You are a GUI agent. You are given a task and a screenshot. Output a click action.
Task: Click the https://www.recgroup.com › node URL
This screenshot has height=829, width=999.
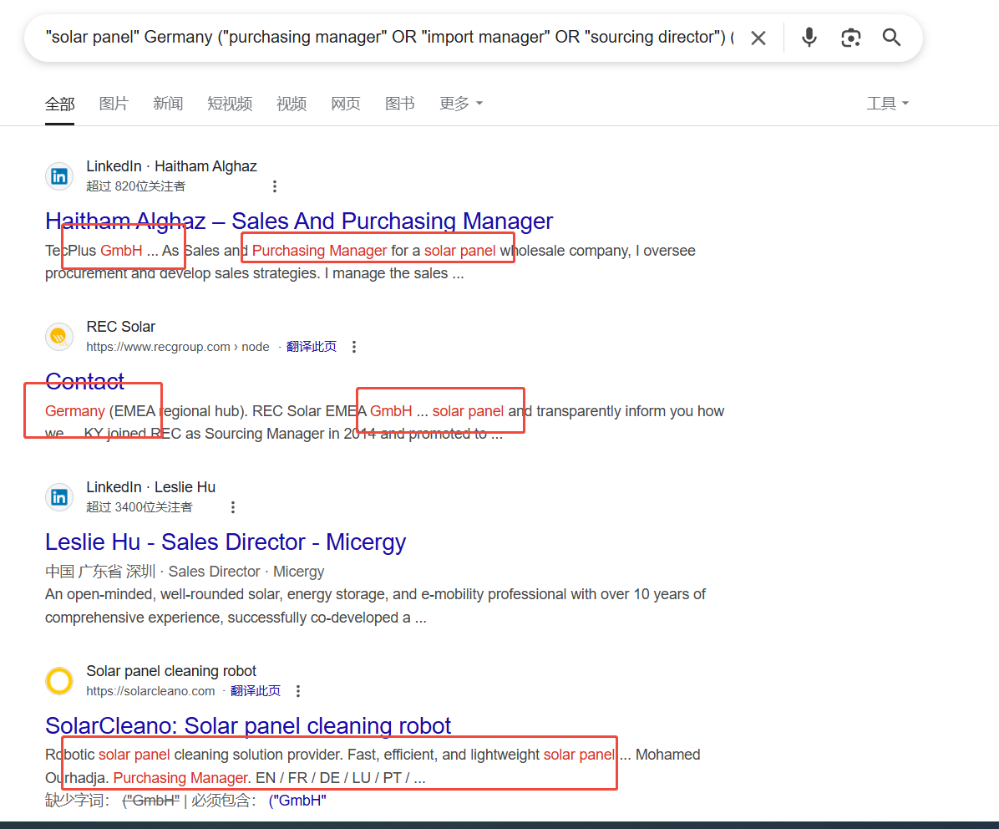click(x=178, y=347)
